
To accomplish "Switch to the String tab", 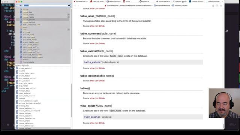I will pyautogui.click(x=130, y=1).
